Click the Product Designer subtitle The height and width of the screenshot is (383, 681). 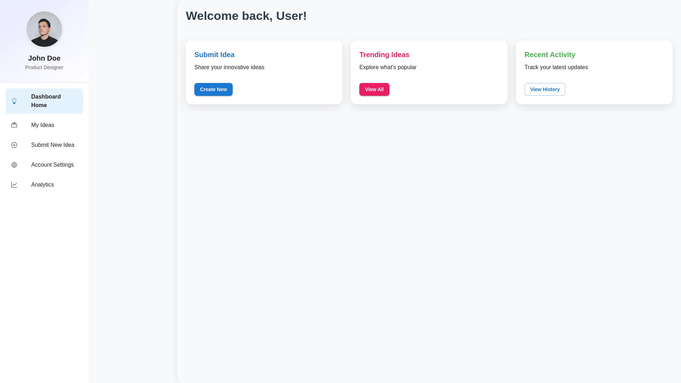pyautogui.click(x=44, y=67)
